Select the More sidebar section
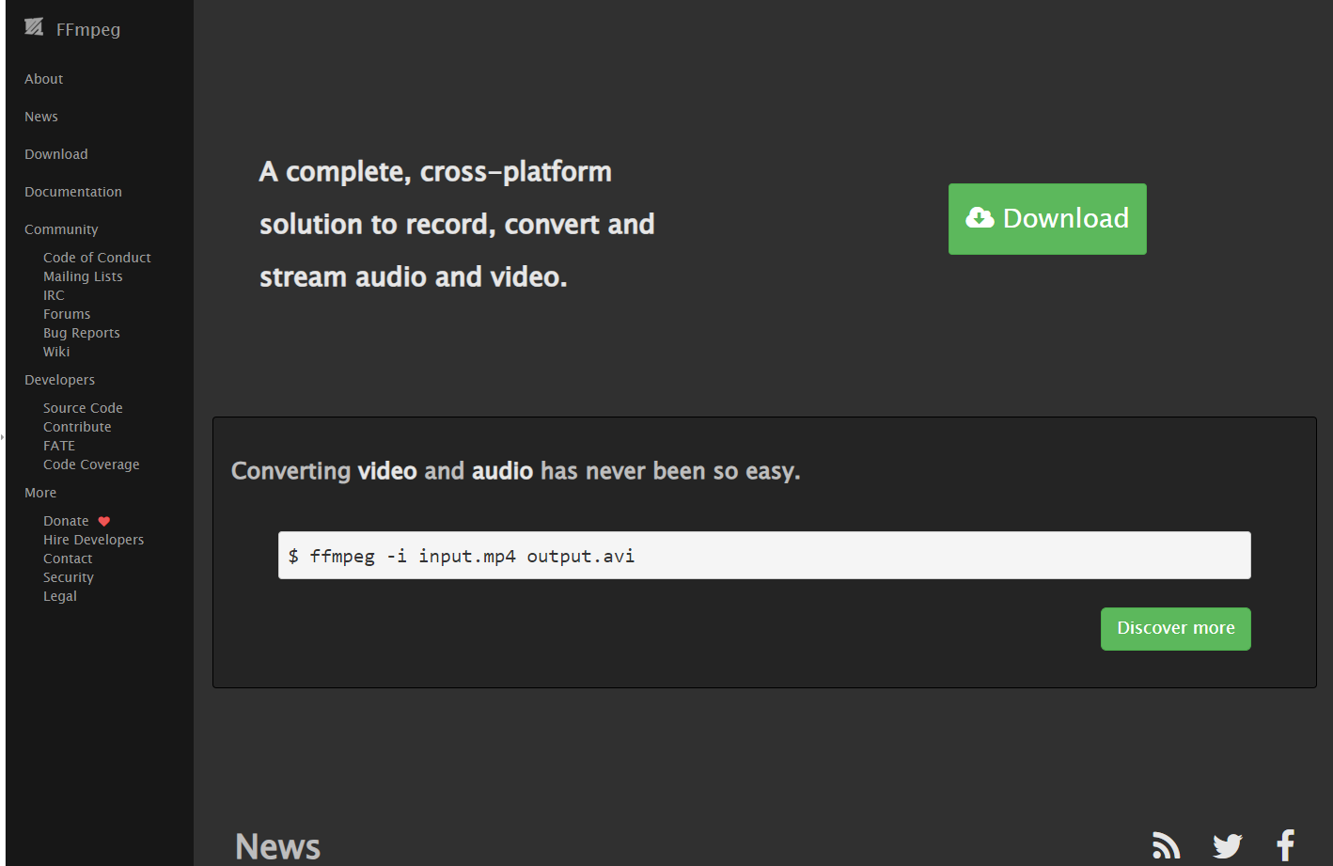1333x866 pixels. click(x=40, y=493)
